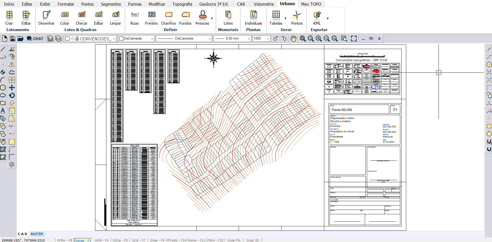Click the Pessoas button
Viewport: 492px width, 242px height.
pos(202,17)
